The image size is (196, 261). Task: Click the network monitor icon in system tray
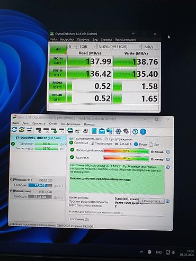tap(168, 253)
